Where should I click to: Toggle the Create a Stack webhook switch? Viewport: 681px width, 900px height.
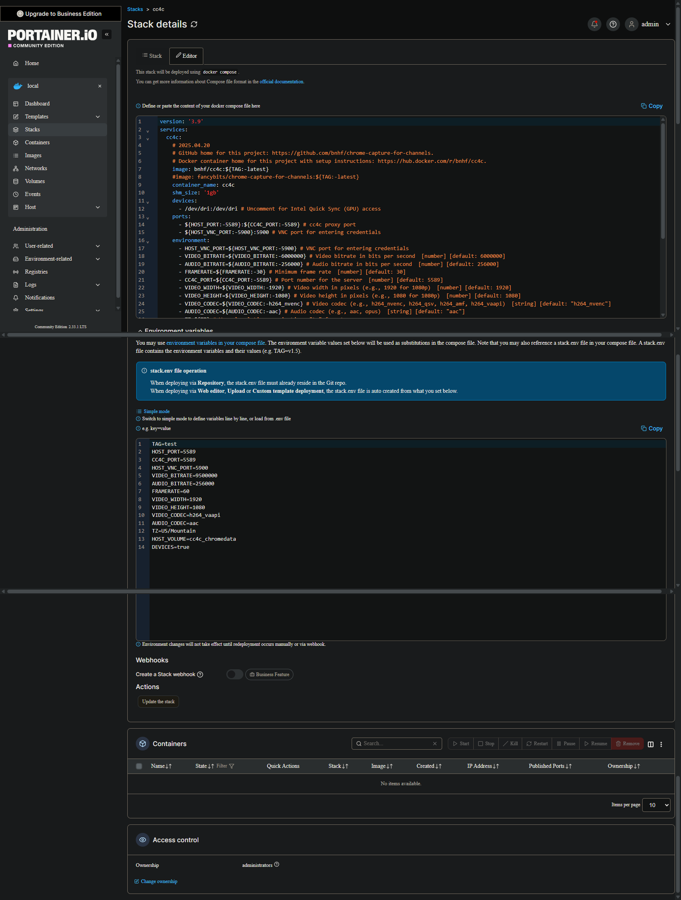coord(234,674)
